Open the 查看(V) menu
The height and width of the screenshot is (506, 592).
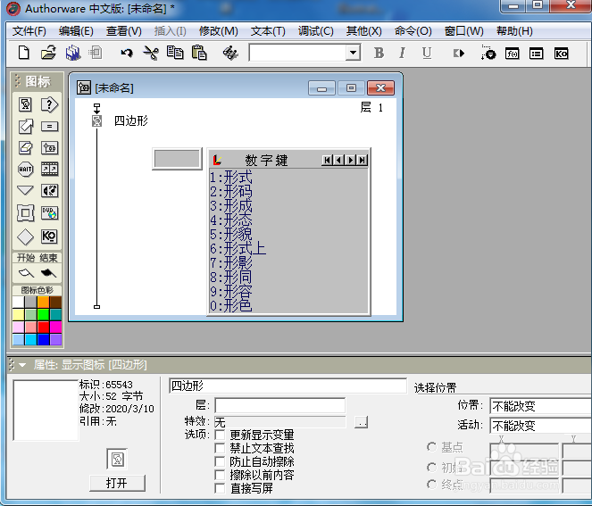[123, 31]
